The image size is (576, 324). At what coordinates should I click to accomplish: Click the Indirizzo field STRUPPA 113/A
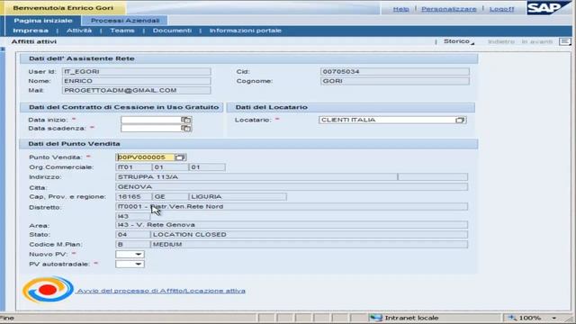pyautogui.click(x=256, y=177)
